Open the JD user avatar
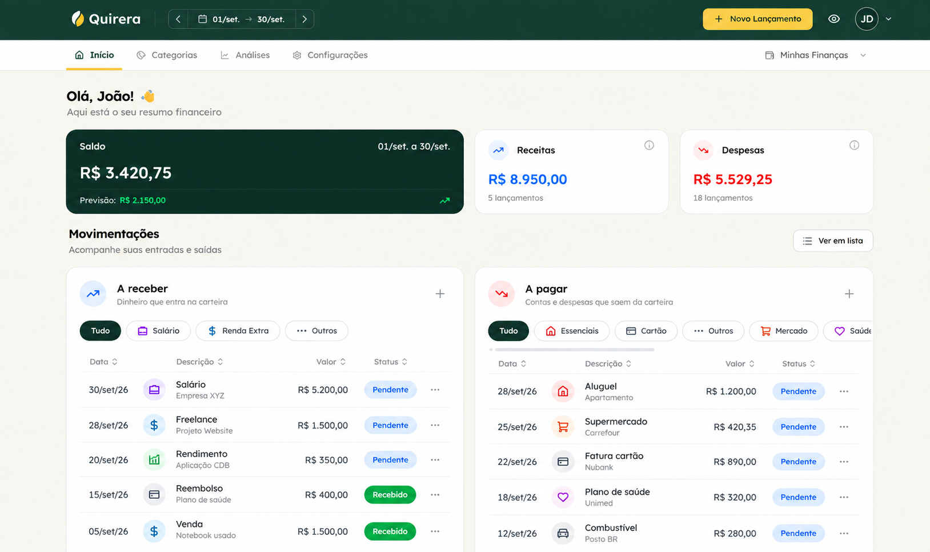Screen dimensions: 930x552 tap(867, 19)
